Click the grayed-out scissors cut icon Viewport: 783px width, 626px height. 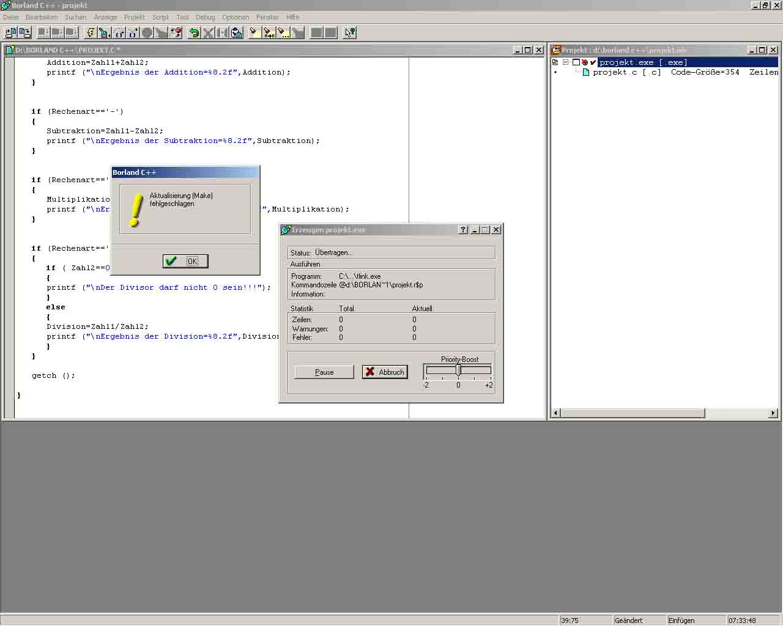coord(208,32)
